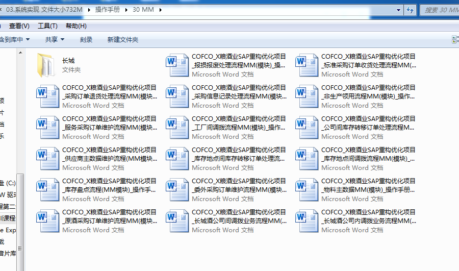
Task: Select Word icon for 标准采购订单收货处理流程 document
Action: point(307,65)
